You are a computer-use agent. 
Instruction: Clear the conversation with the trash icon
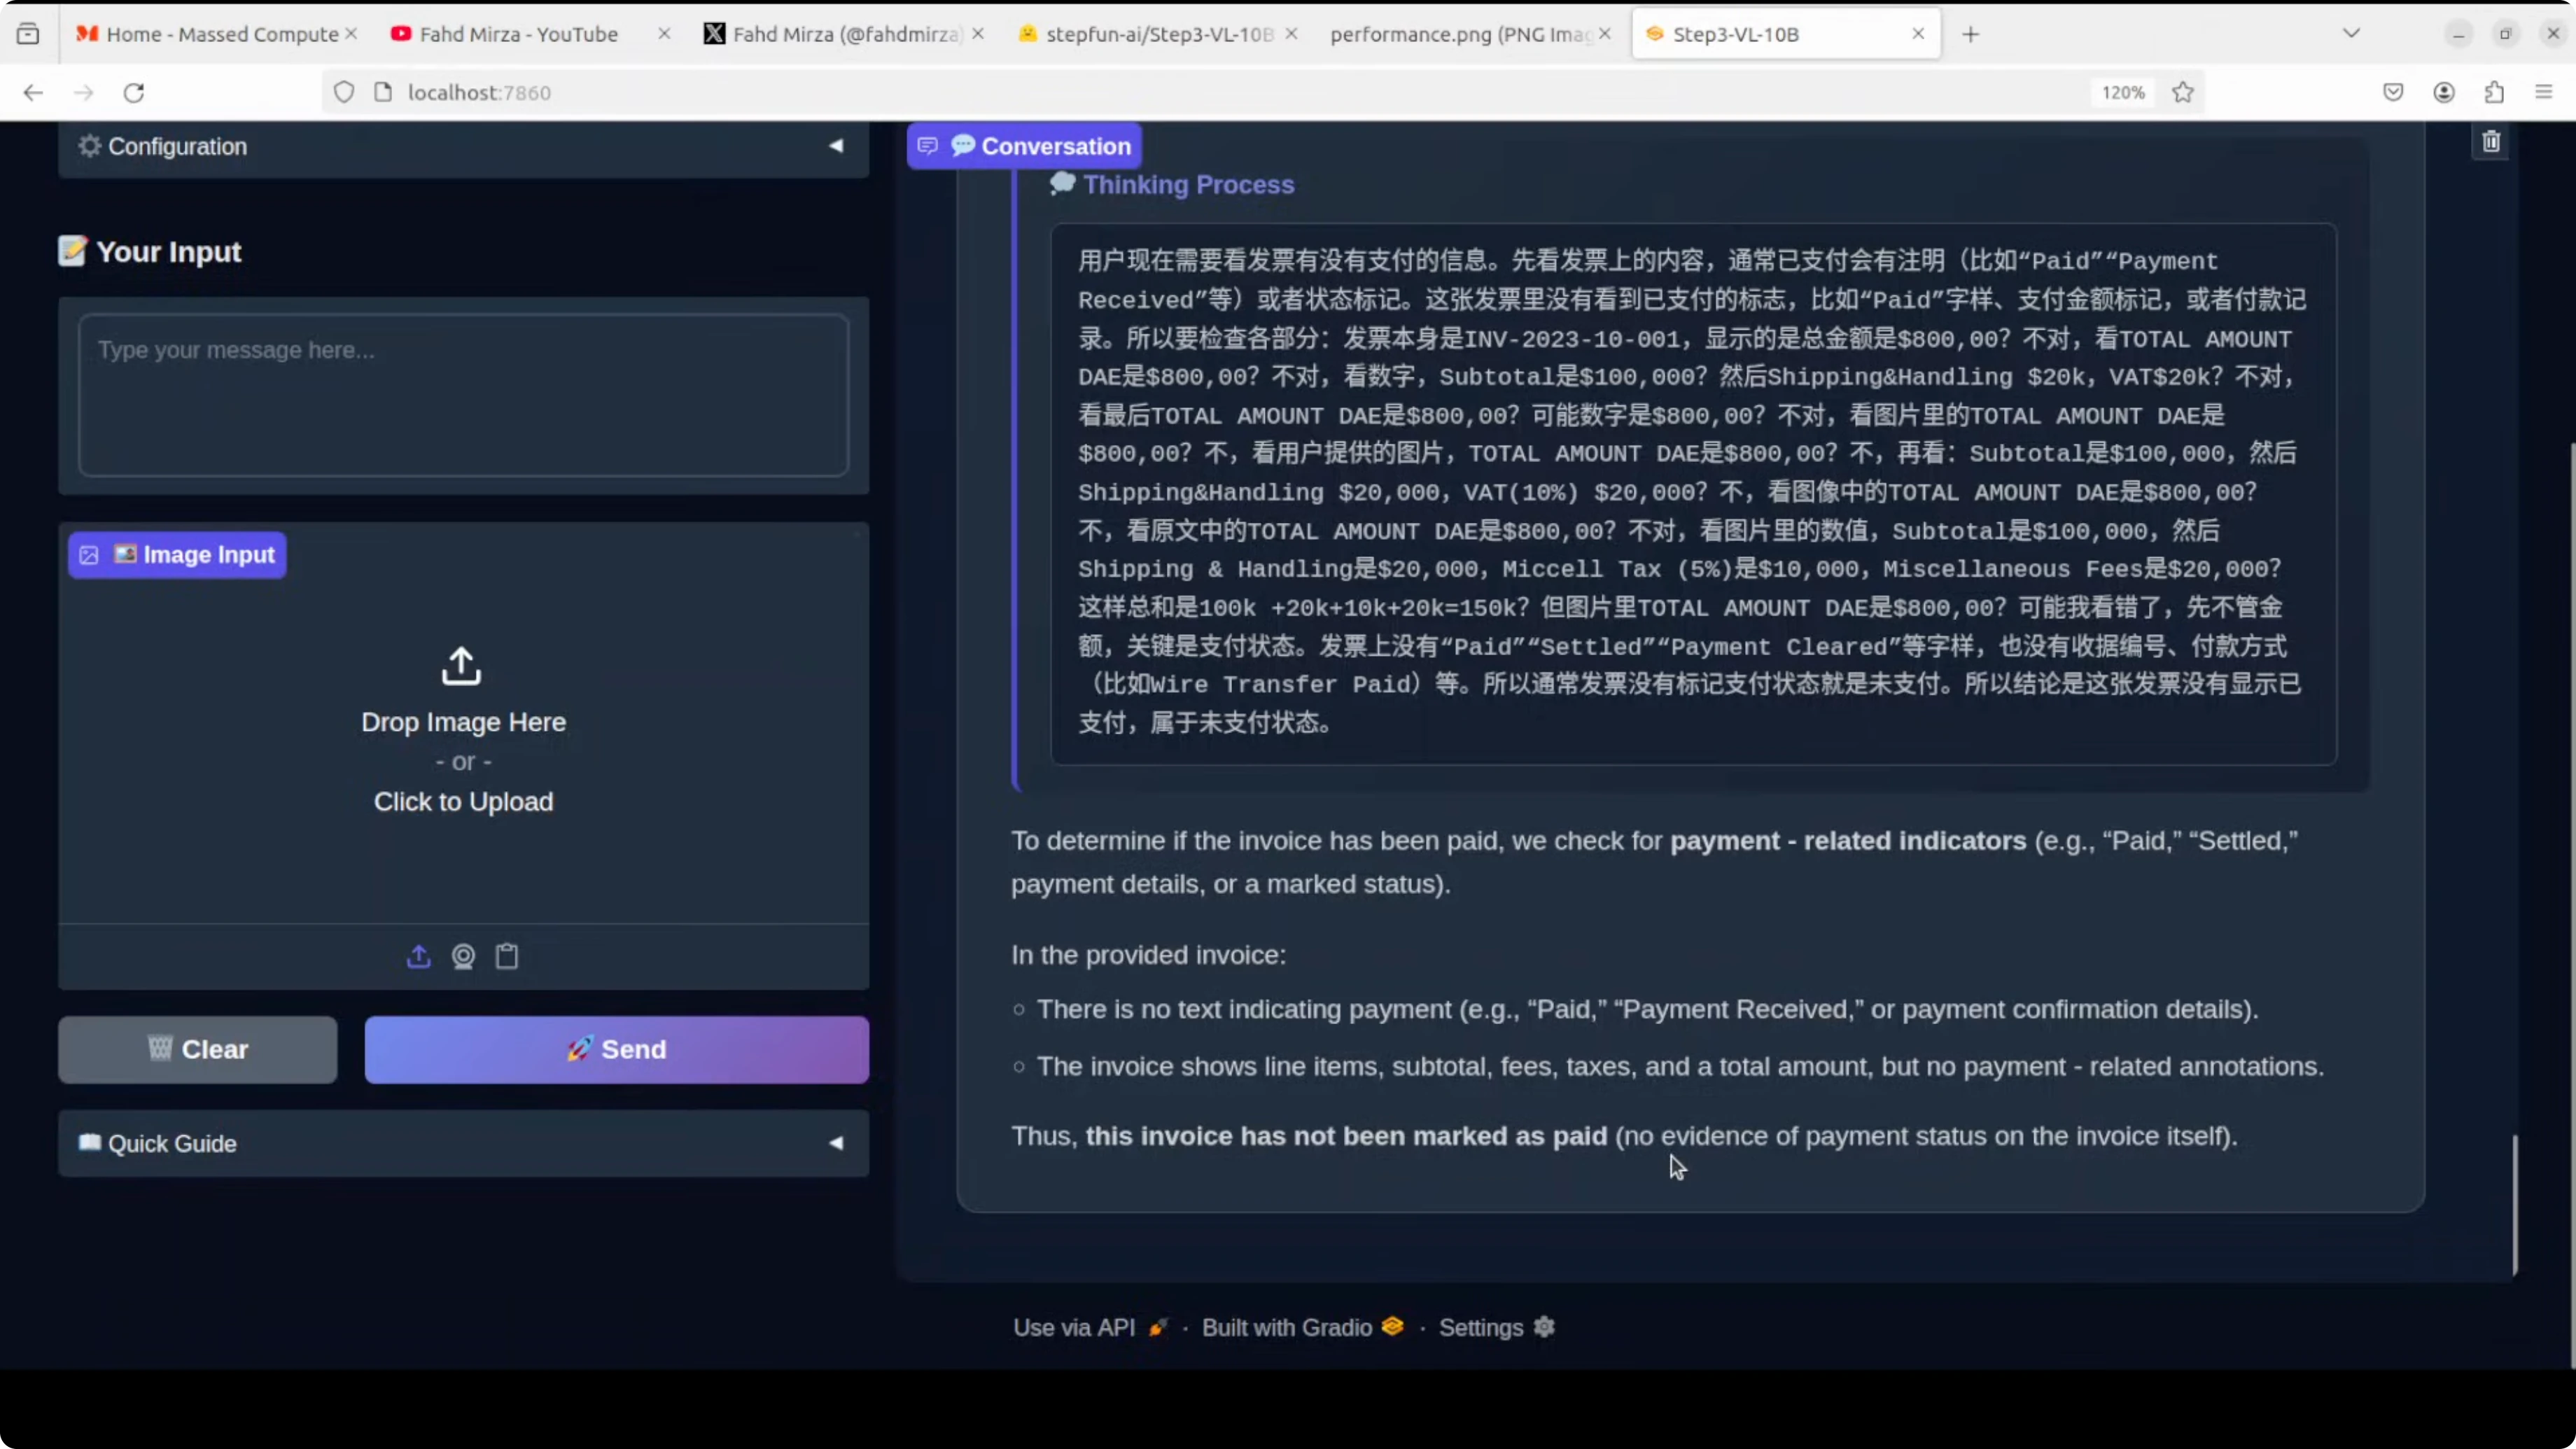2491,142
